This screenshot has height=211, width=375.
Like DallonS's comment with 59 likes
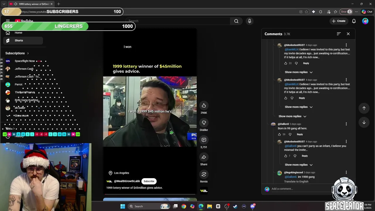tap(279, 135)
